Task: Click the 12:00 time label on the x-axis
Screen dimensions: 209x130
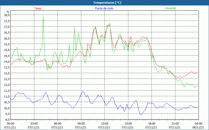Action: 105,124
